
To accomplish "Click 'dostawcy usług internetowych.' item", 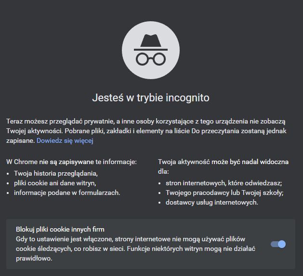I will pyautogui.click(x=212, y=203).
